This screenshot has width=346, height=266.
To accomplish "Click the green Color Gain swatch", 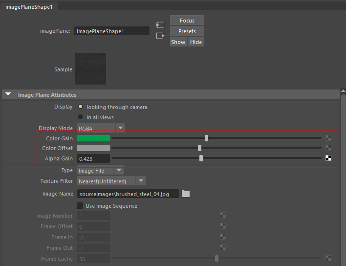I will click(93, 138).
